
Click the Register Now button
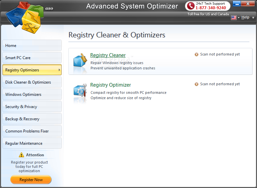[31, 179]
